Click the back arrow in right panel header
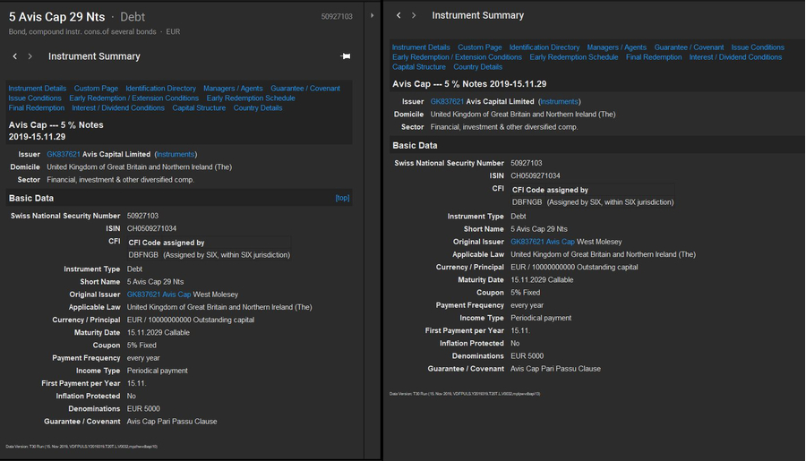 click(399, 15)
